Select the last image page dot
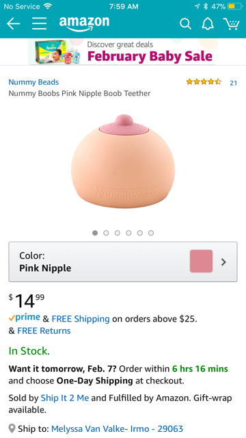Screen dimensions: 246x438 pyautogui.click(x=151, y=233)
